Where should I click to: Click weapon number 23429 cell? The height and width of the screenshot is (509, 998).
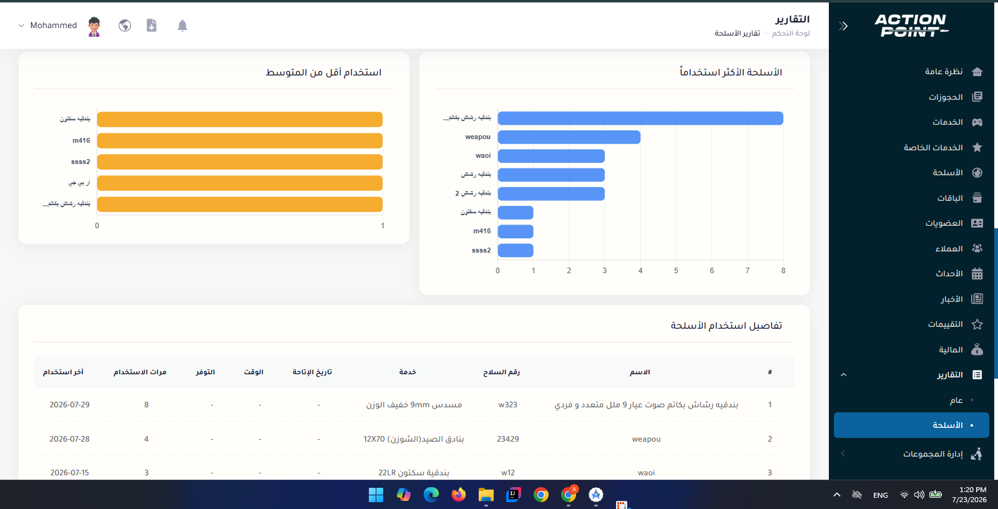(x=508, y=439)
